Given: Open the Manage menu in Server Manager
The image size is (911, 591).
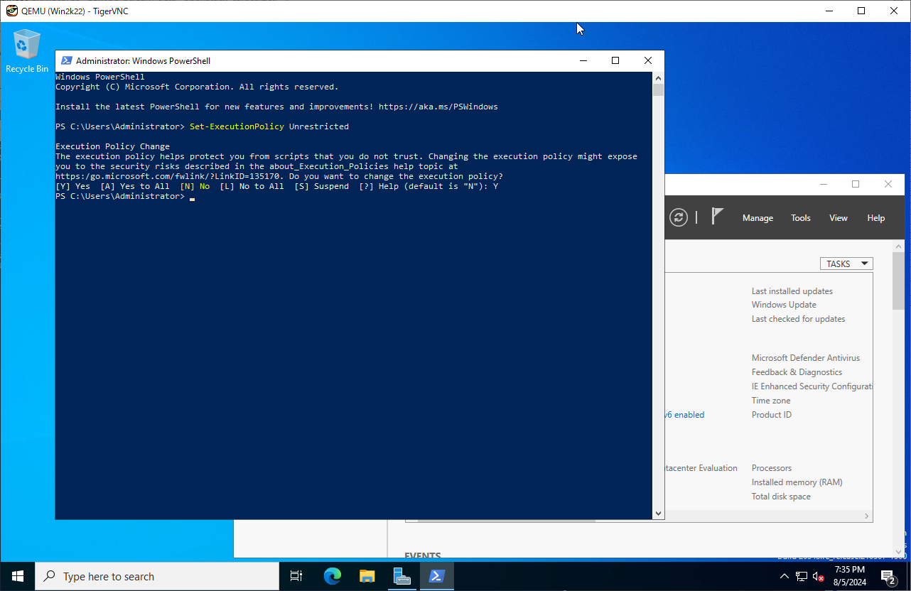Looking at the screenshot, I should point(758,218).
